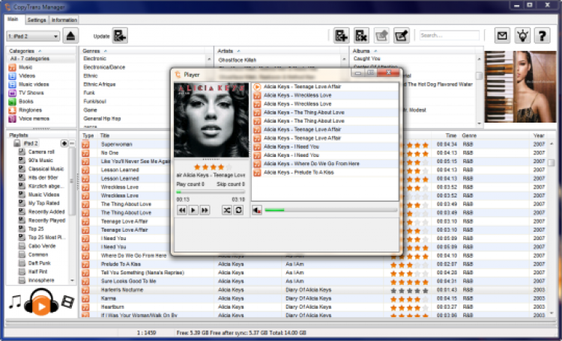Select the Music category icon
The image size is (562, 341).
click(12, 67)
